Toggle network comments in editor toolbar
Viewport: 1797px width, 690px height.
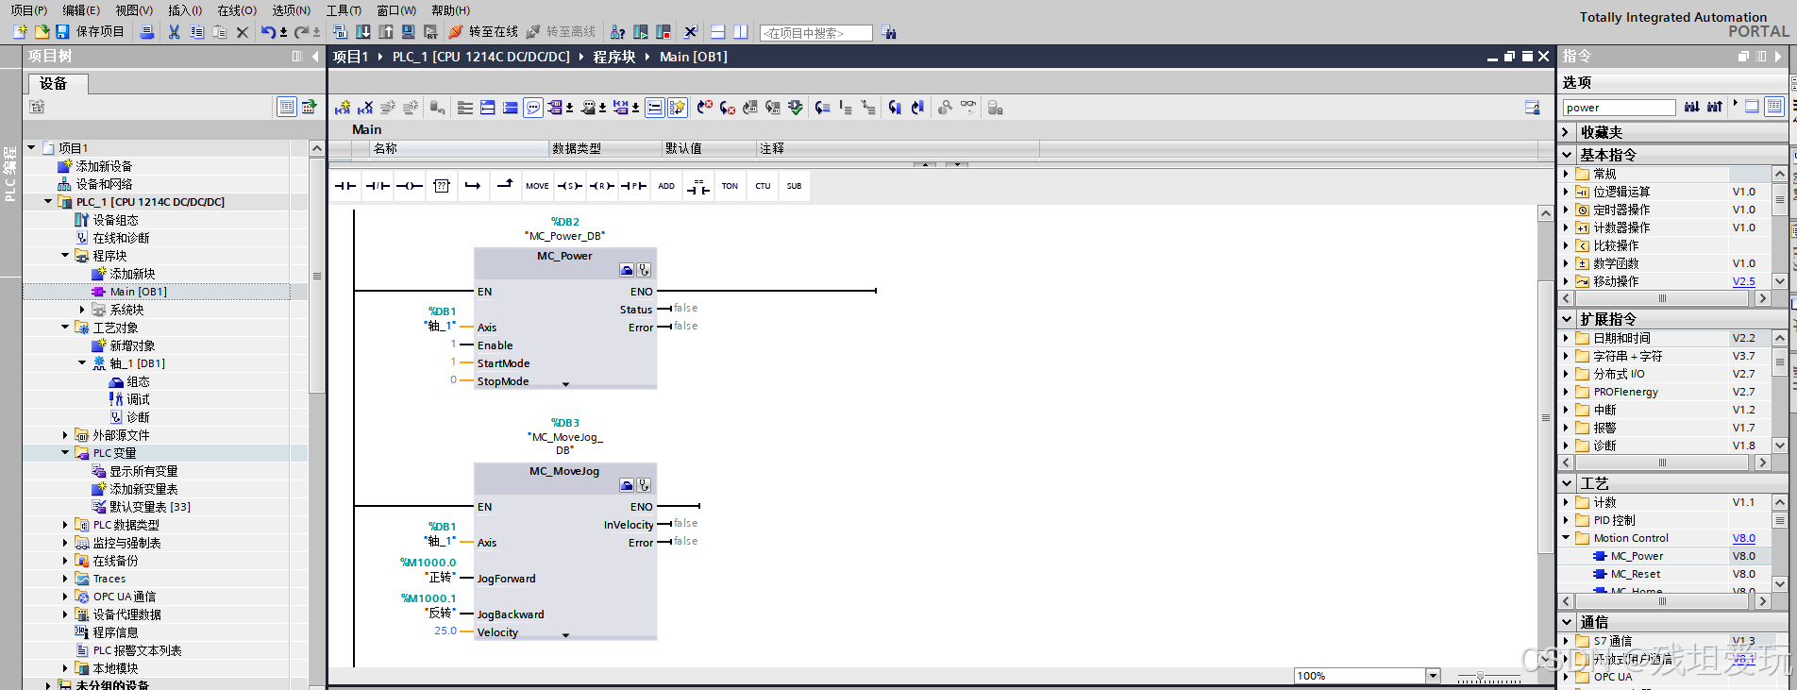click(655, 109)
